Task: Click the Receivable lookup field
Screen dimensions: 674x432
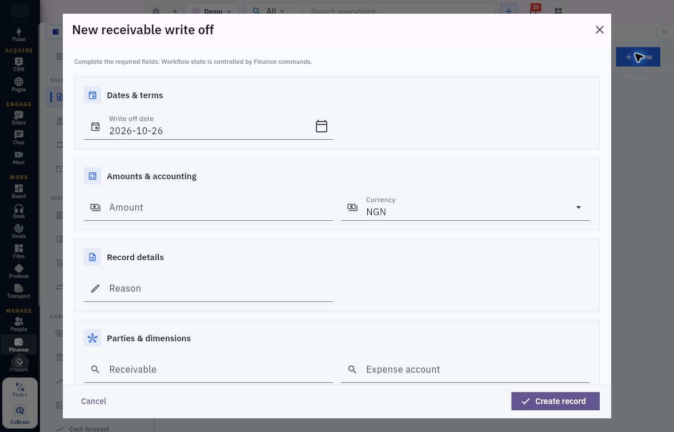Action: click(x=208, y=369)
